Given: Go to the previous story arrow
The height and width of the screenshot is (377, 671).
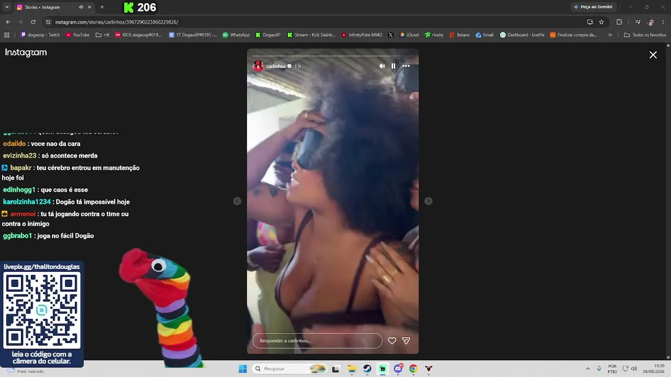Looking at the screenshot, I should tap(237, 201).
